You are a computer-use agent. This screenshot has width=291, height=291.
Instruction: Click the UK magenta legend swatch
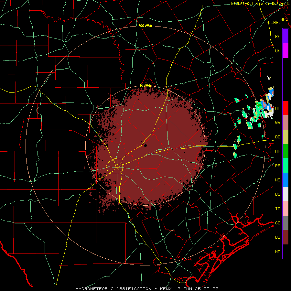pyautogui.click(x=286, y=51)
